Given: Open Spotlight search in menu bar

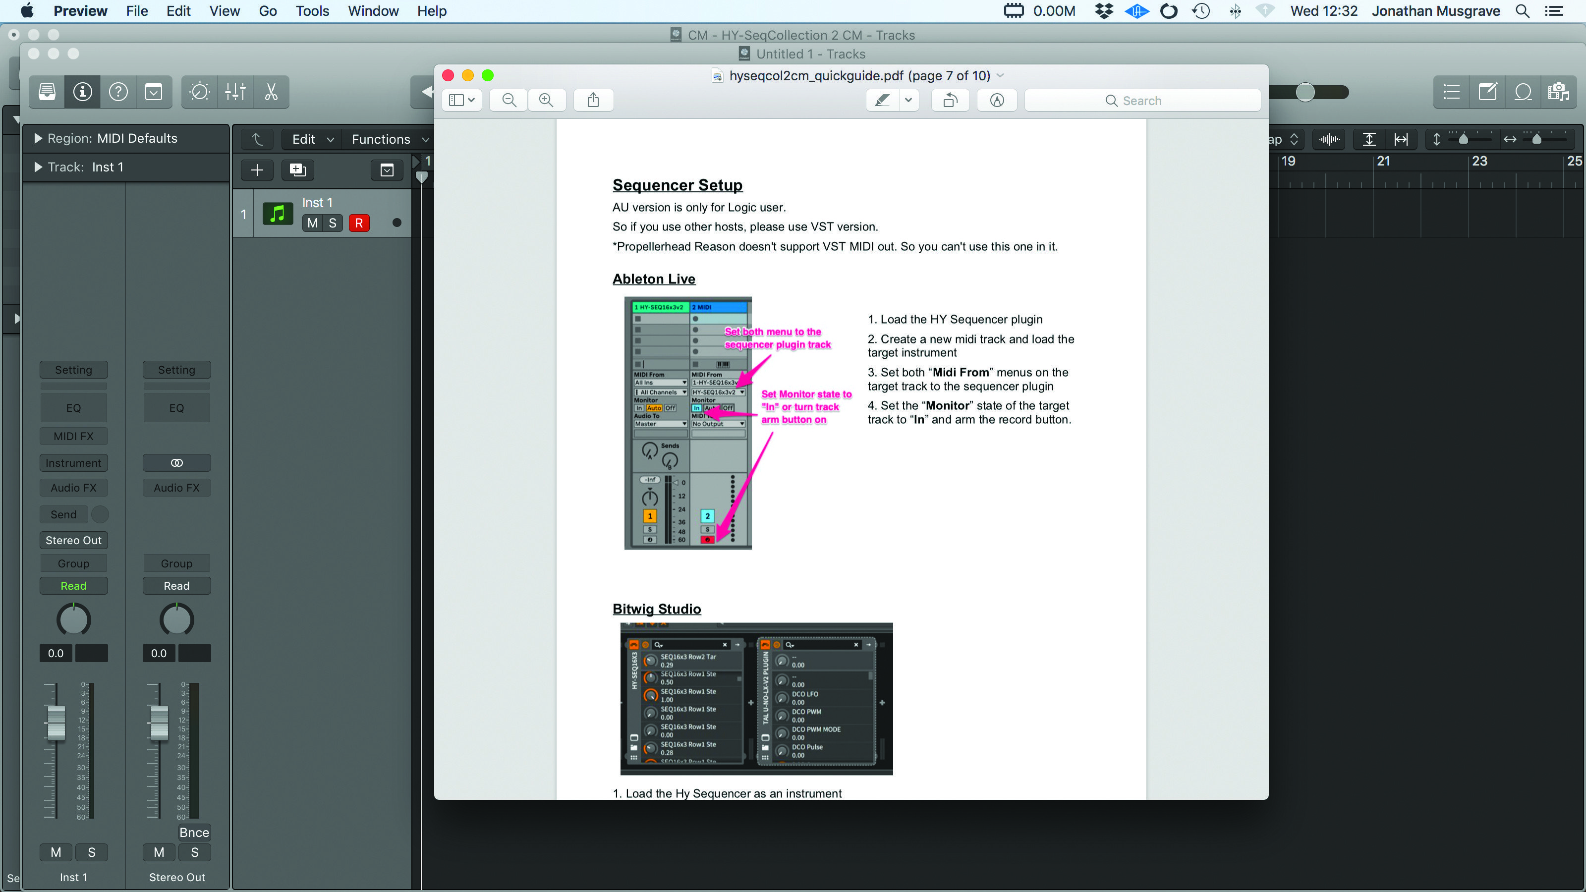Looking at the screenshot, I should click(1523, 11).
